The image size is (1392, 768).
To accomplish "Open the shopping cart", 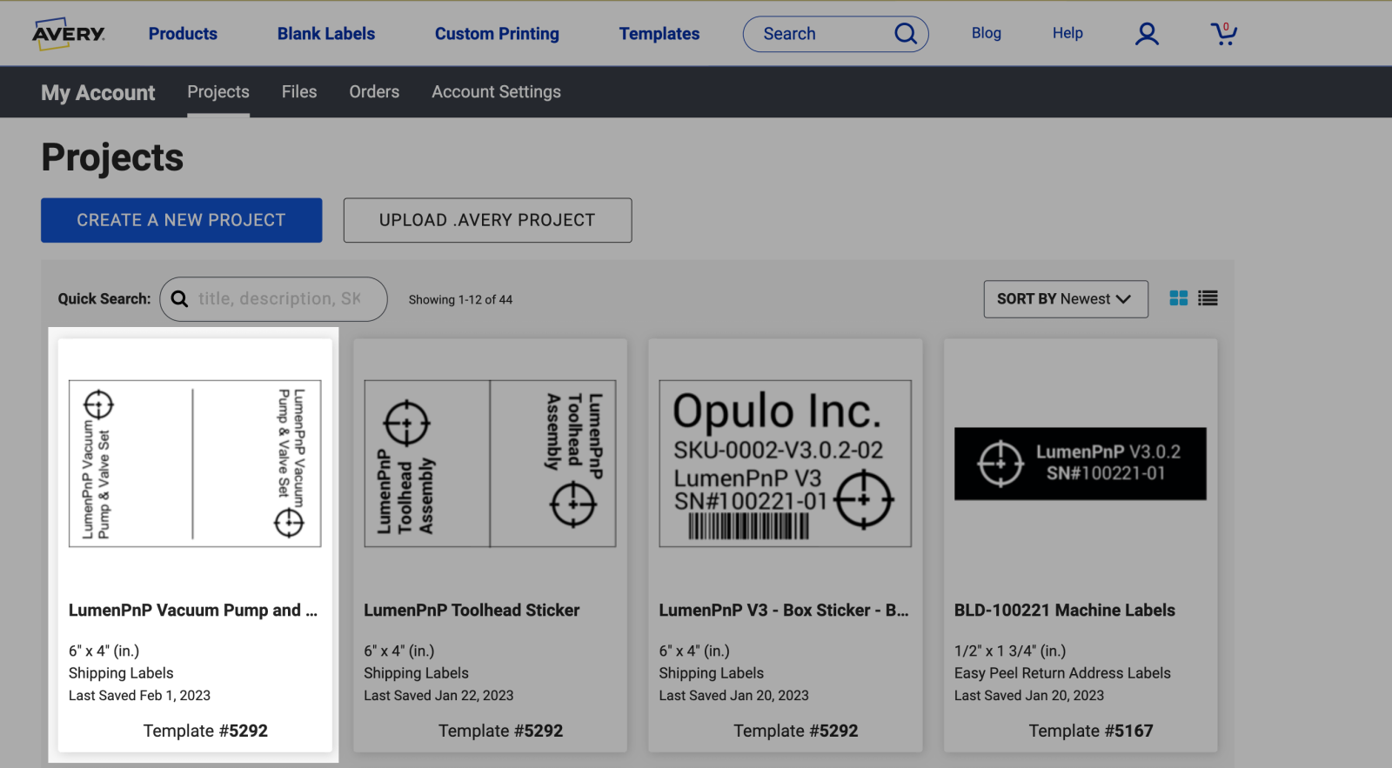I will [x=1223, y=34].
